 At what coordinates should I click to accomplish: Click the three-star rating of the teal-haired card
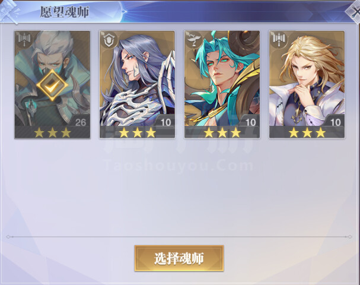(x=222, y=132)
